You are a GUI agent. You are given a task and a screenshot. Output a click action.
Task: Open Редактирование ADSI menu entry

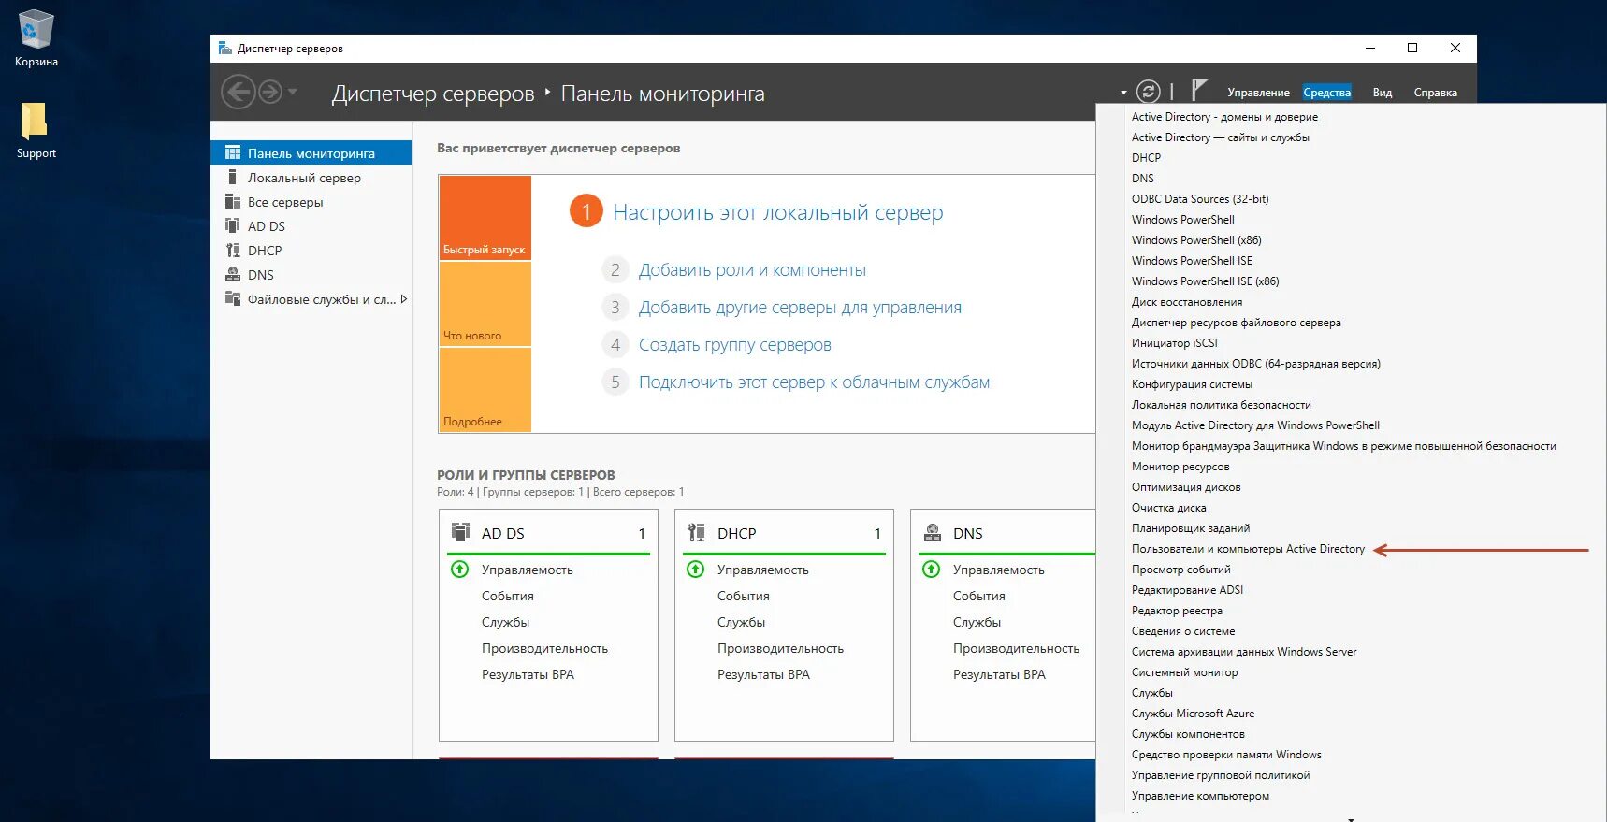[x=1187, y=590]
